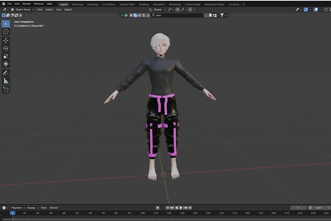
Task: Select the 3D Cursor tool
Action: 6,32
